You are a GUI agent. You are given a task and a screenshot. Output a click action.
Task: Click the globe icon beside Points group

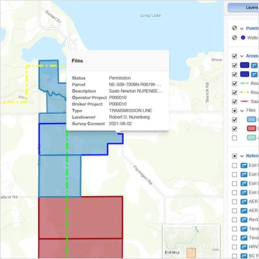[234, 28]
